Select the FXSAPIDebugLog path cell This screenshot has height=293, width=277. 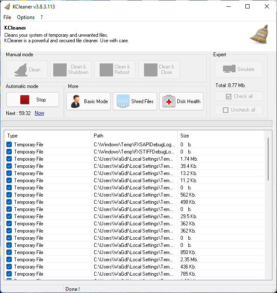[x=134, y=145]
